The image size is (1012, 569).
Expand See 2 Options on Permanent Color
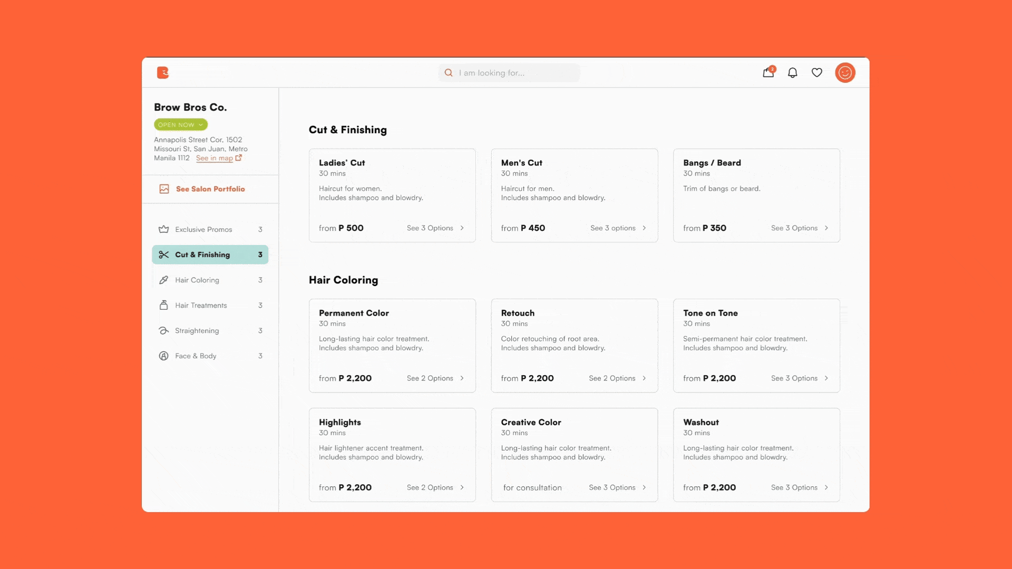click(435, 378)
